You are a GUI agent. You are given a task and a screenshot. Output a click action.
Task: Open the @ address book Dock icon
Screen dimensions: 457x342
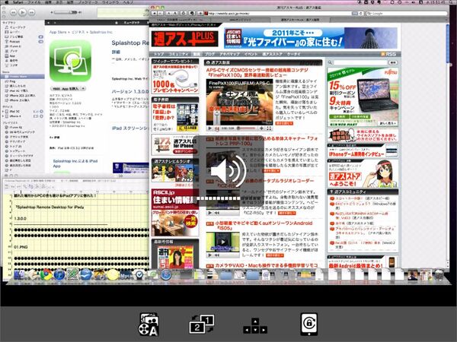(266, 274)
